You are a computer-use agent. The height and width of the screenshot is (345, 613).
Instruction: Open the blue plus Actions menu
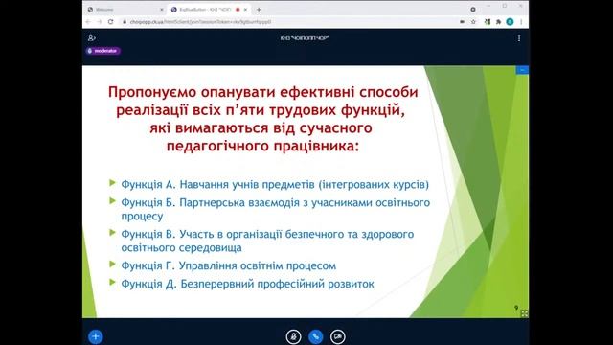[96, 336]
